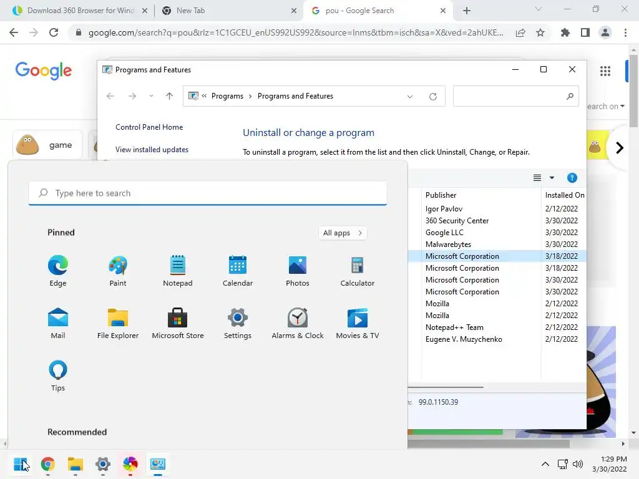Click the Programs breadcrumb
Screen dimensions: 639x479
(227, 96)
